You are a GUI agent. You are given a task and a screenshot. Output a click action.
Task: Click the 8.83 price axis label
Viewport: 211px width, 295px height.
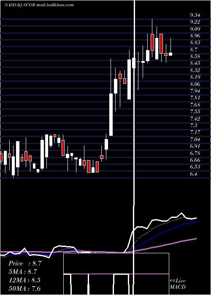(x=195, y=43)
